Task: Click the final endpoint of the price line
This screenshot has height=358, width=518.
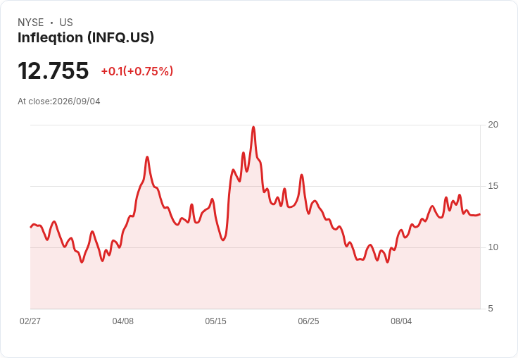Action: pos(480,214)
